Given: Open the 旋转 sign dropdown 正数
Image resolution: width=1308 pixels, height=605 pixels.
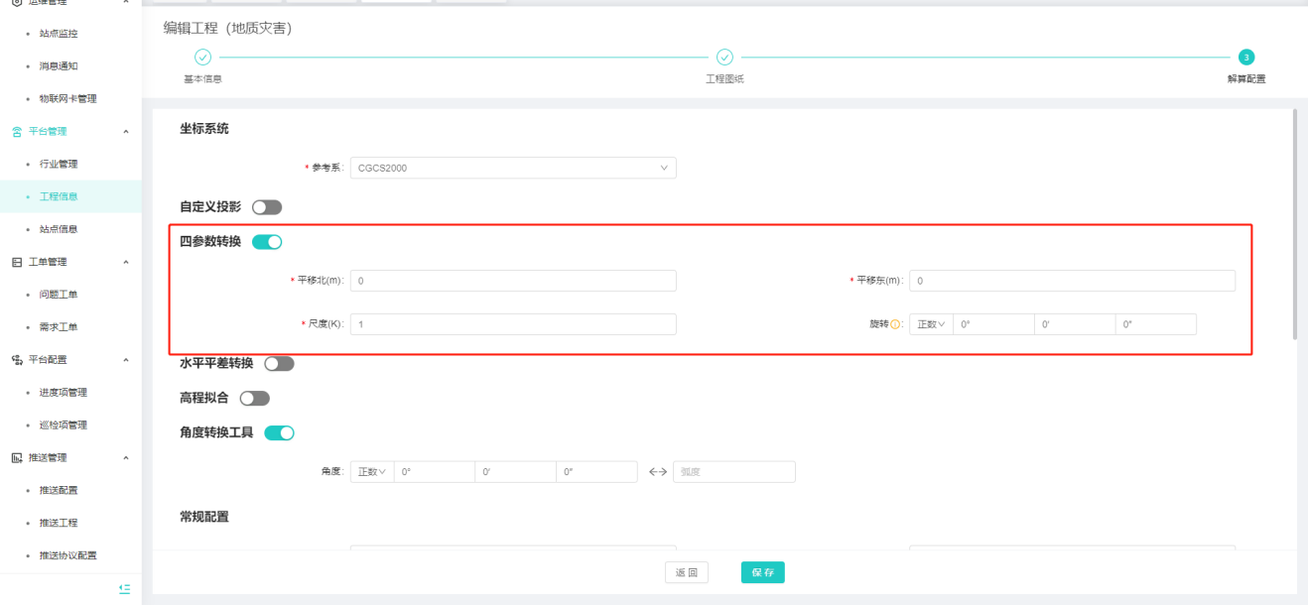Looking at the screenshot, I should [931, 324].
